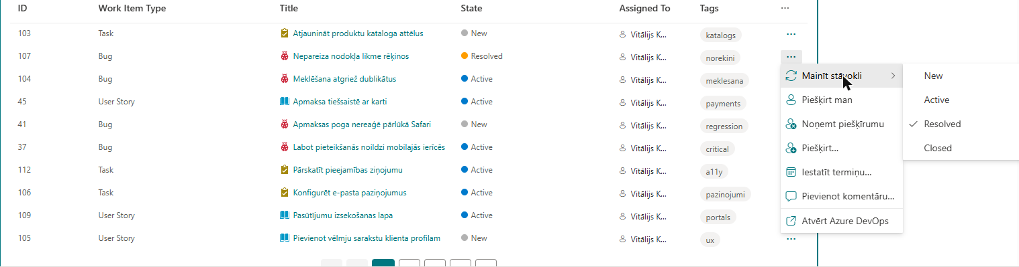Set state to Closed in submenu
Image resolution: width=1019 pixels, height=267 pixels.
coord(961,148)
